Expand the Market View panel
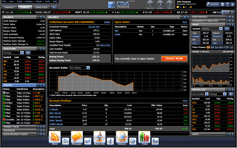This screenshot has height=148, width=237. 38,127
